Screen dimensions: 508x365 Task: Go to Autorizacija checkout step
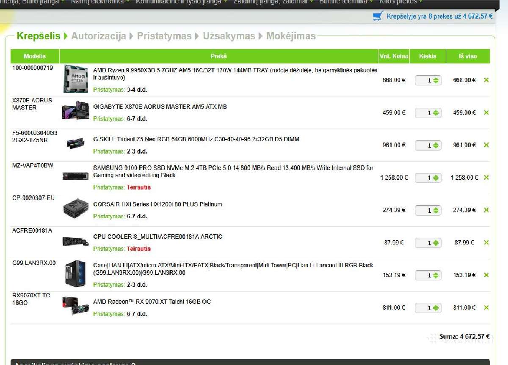click(x=99, y=36)
